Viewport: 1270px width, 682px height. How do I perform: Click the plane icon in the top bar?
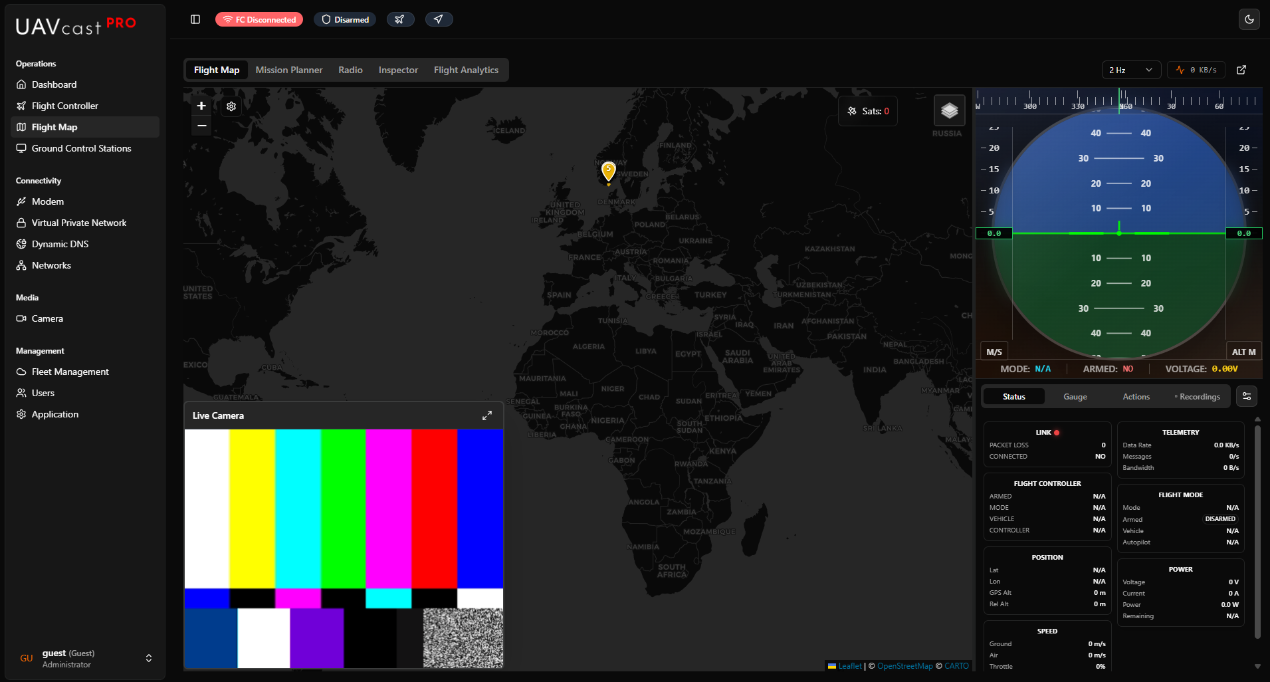401,19
